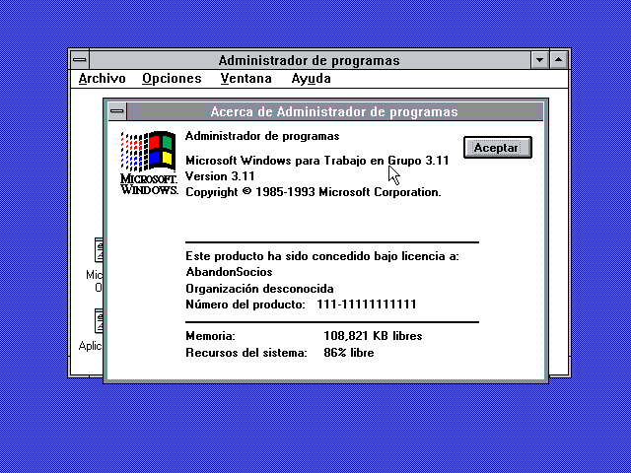Viewport: 631px width, 473px height.
Task: Click the 'Version 3.11' text
Action: [x=220, y=176]
